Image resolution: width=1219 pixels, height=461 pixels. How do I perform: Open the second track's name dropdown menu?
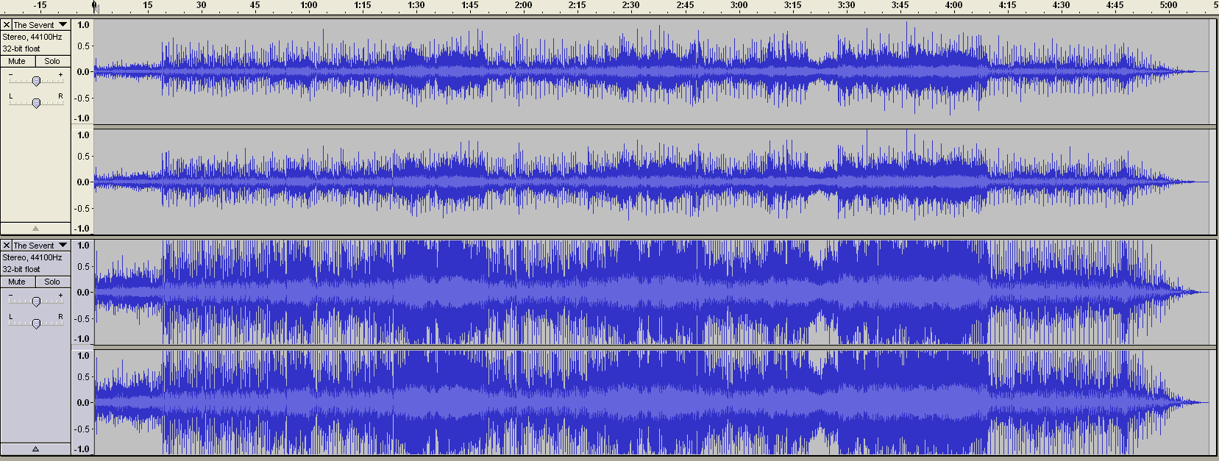(x=41, y=246)
